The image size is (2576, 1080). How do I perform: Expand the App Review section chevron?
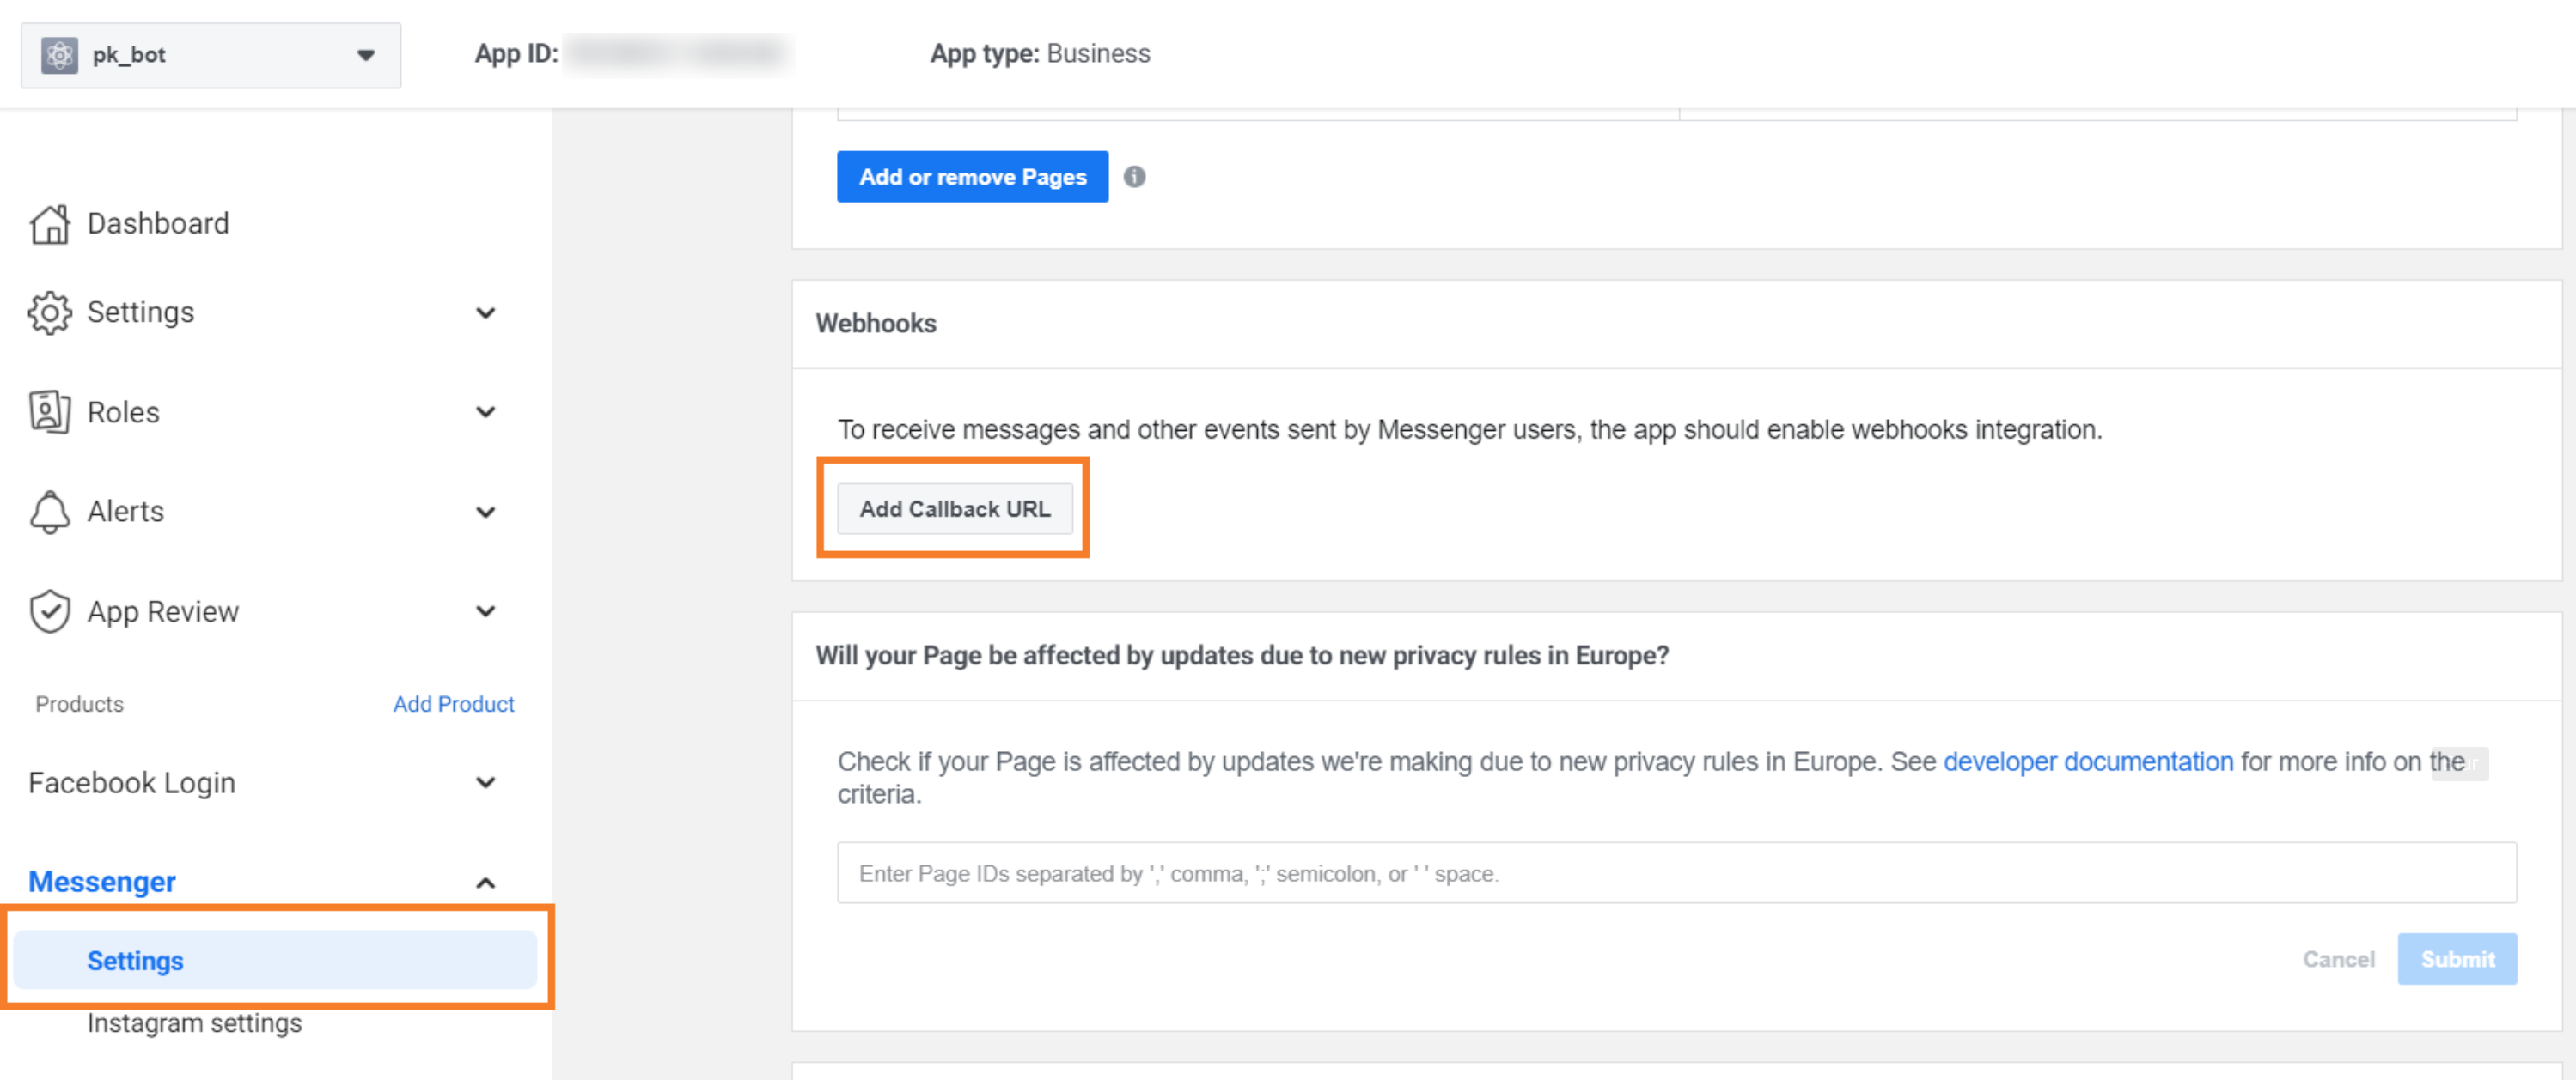486,611
